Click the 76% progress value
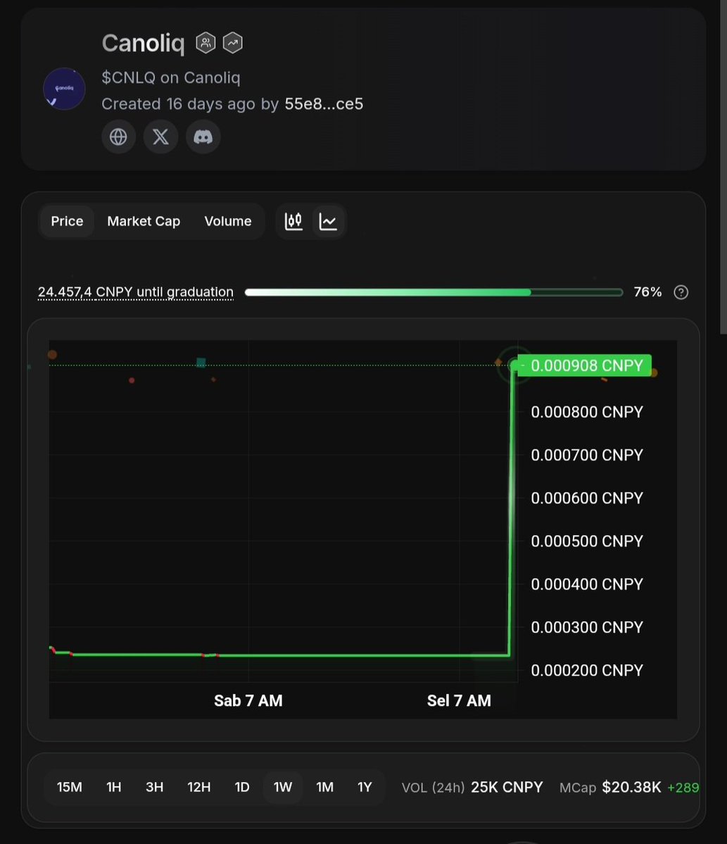The height and width of the screenshot is (844, 727). pos(647,291)
